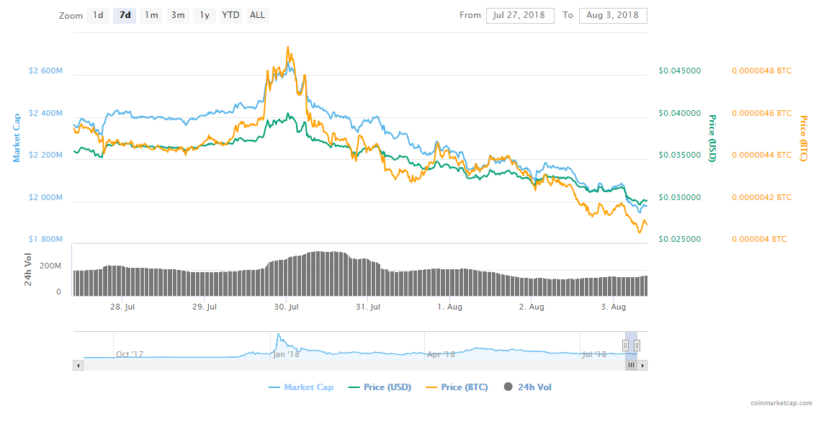834x424 pixels.
Task: Click the navigator scrollbar thumb
Action: pos(631,366)
